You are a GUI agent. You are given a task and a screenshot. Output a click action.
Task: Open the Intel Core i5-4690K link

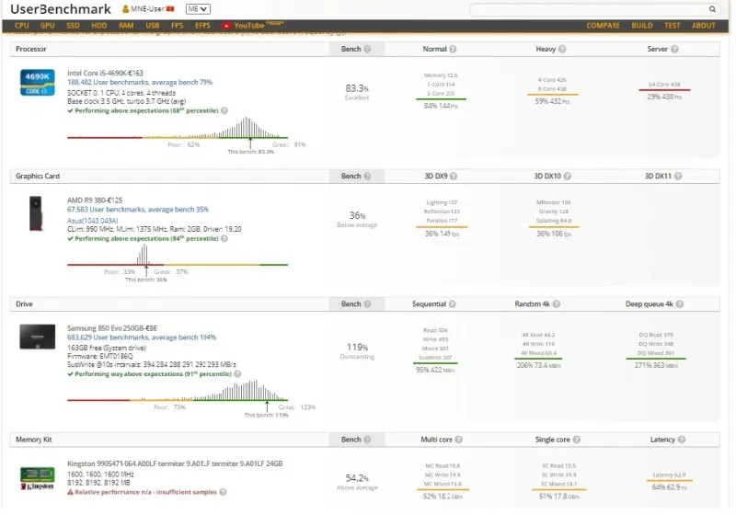[105, 73]
